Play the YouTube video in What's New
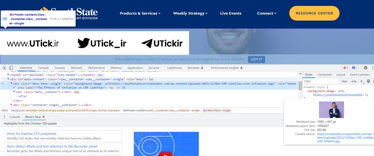The image size is (374, 156). click(x=166, y=154)
